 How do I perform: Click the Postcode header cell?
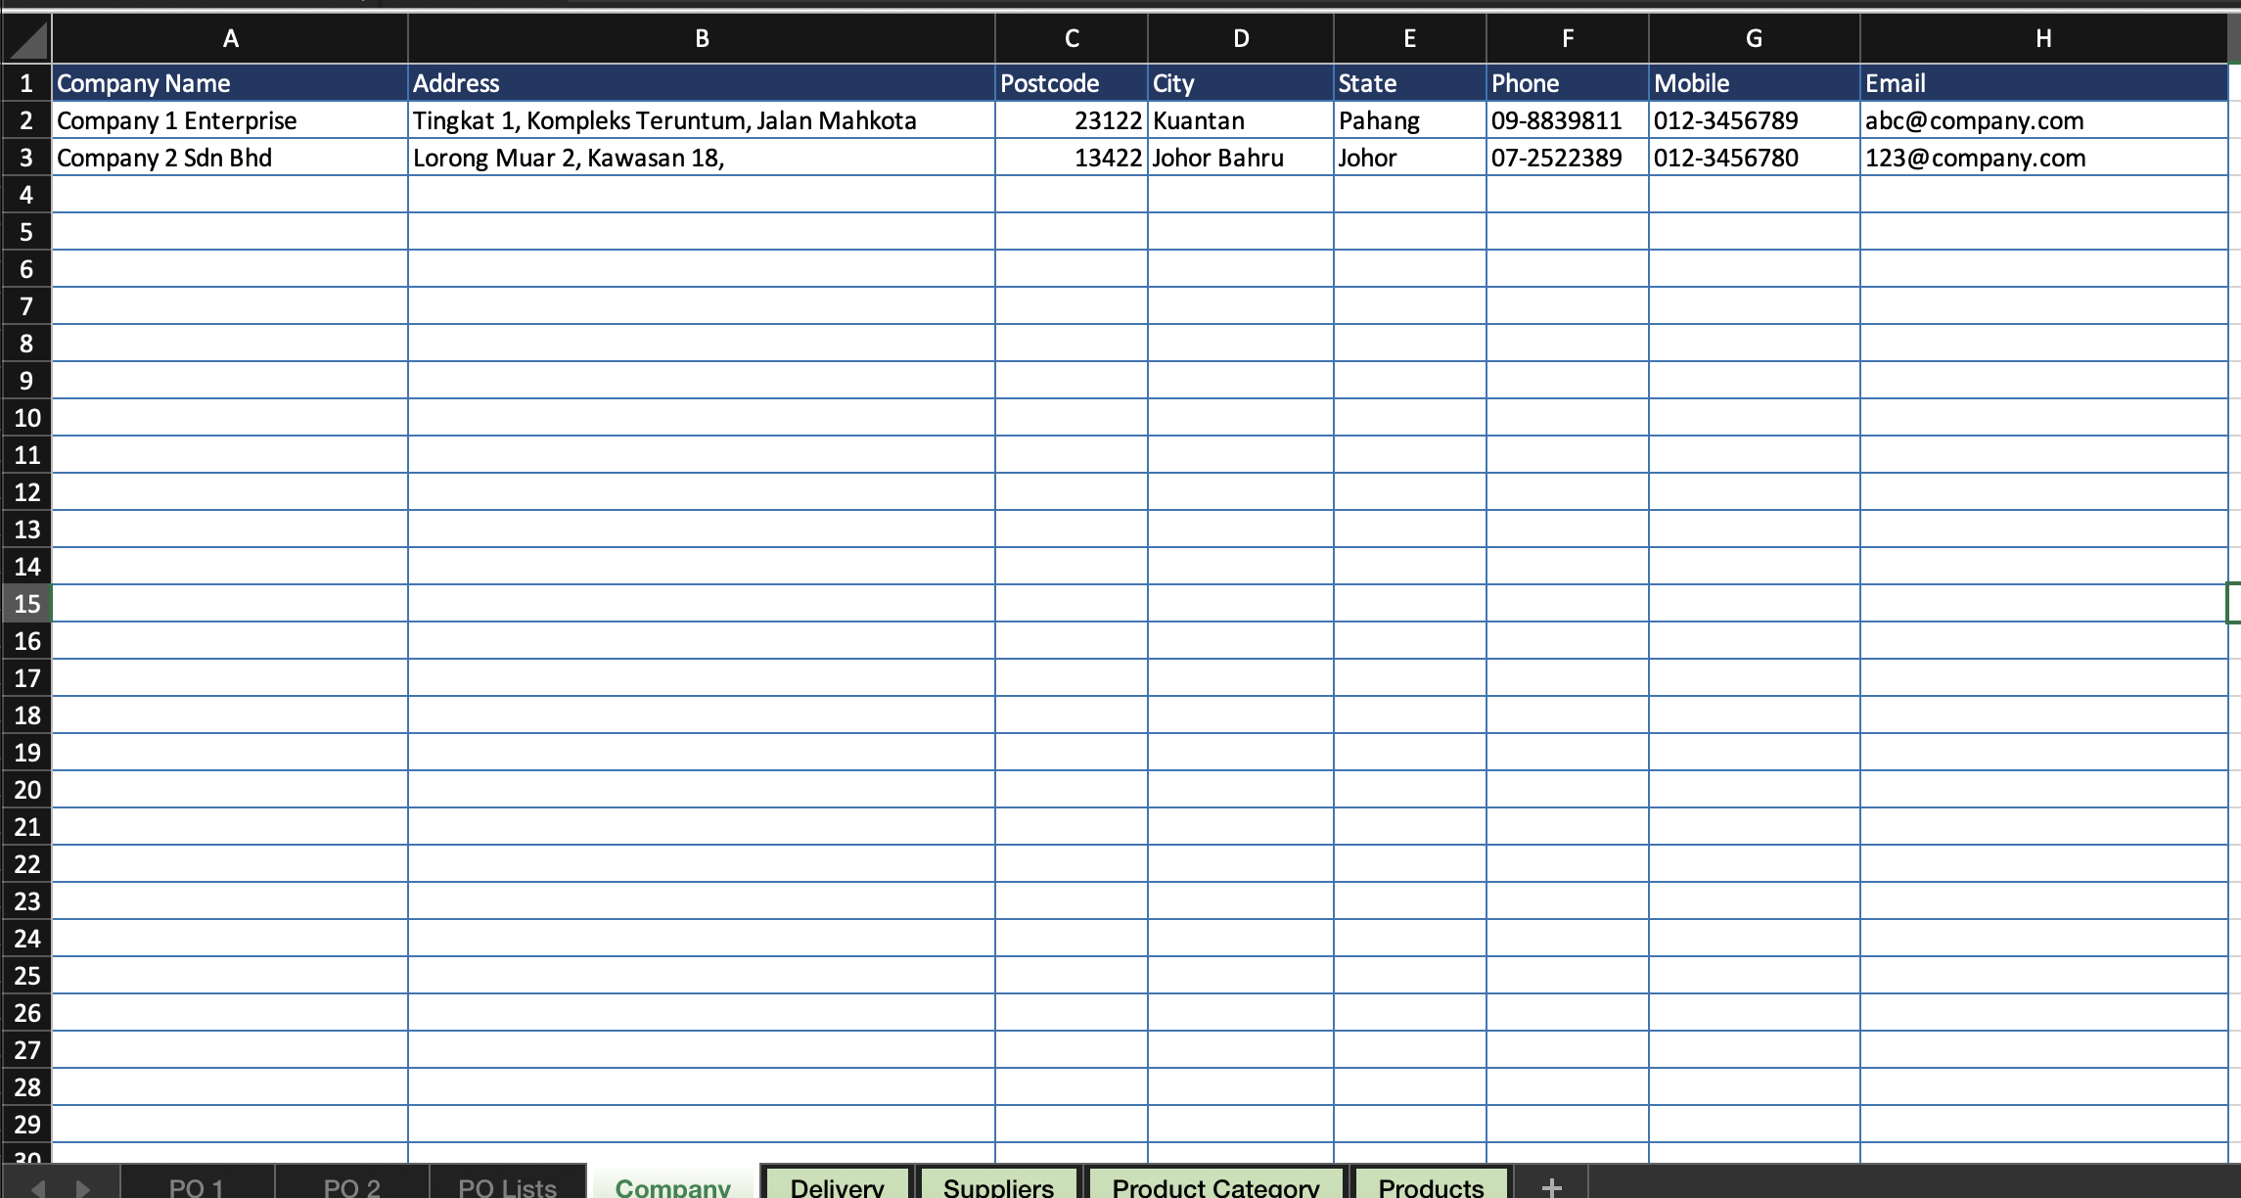pyautogui.click(x=1072, y=83)
